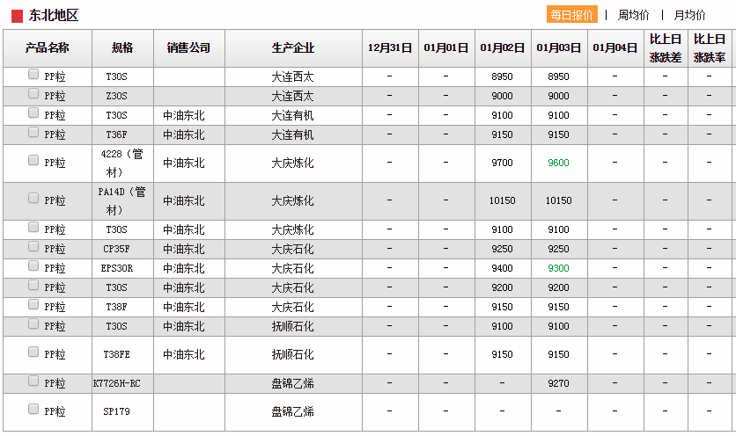Viewport: 736px width, 436px height.
Task: Click the 9270 price for K7726H-RC
Action: click(558, 383)
